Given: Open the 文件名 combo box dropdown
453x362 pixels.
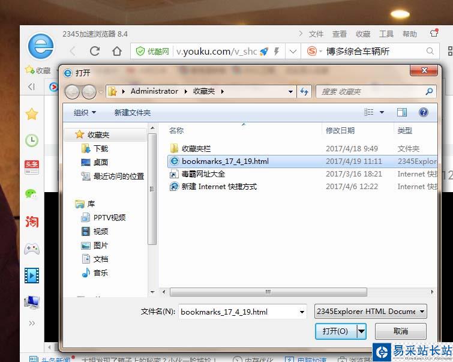Looking at the screenshot, I should coord(302,312).
